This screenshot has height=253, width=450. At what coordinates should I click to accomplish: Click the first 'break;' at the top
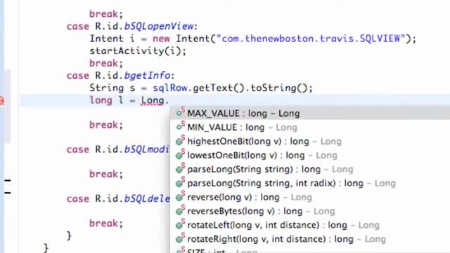(x=106, y=14)
